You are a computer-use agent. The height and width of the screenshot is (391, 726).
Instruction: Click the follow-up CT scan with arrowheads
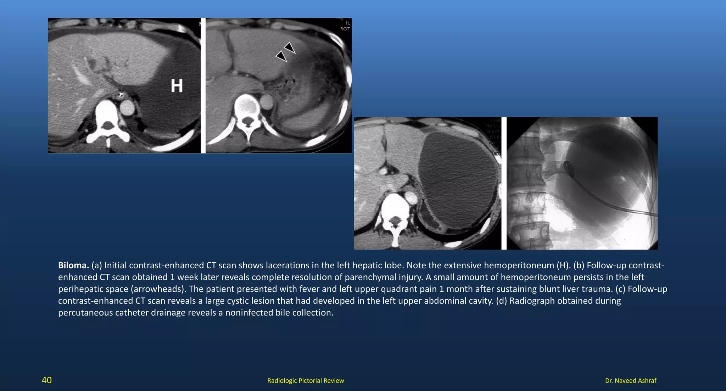click(x=279, y=85)
